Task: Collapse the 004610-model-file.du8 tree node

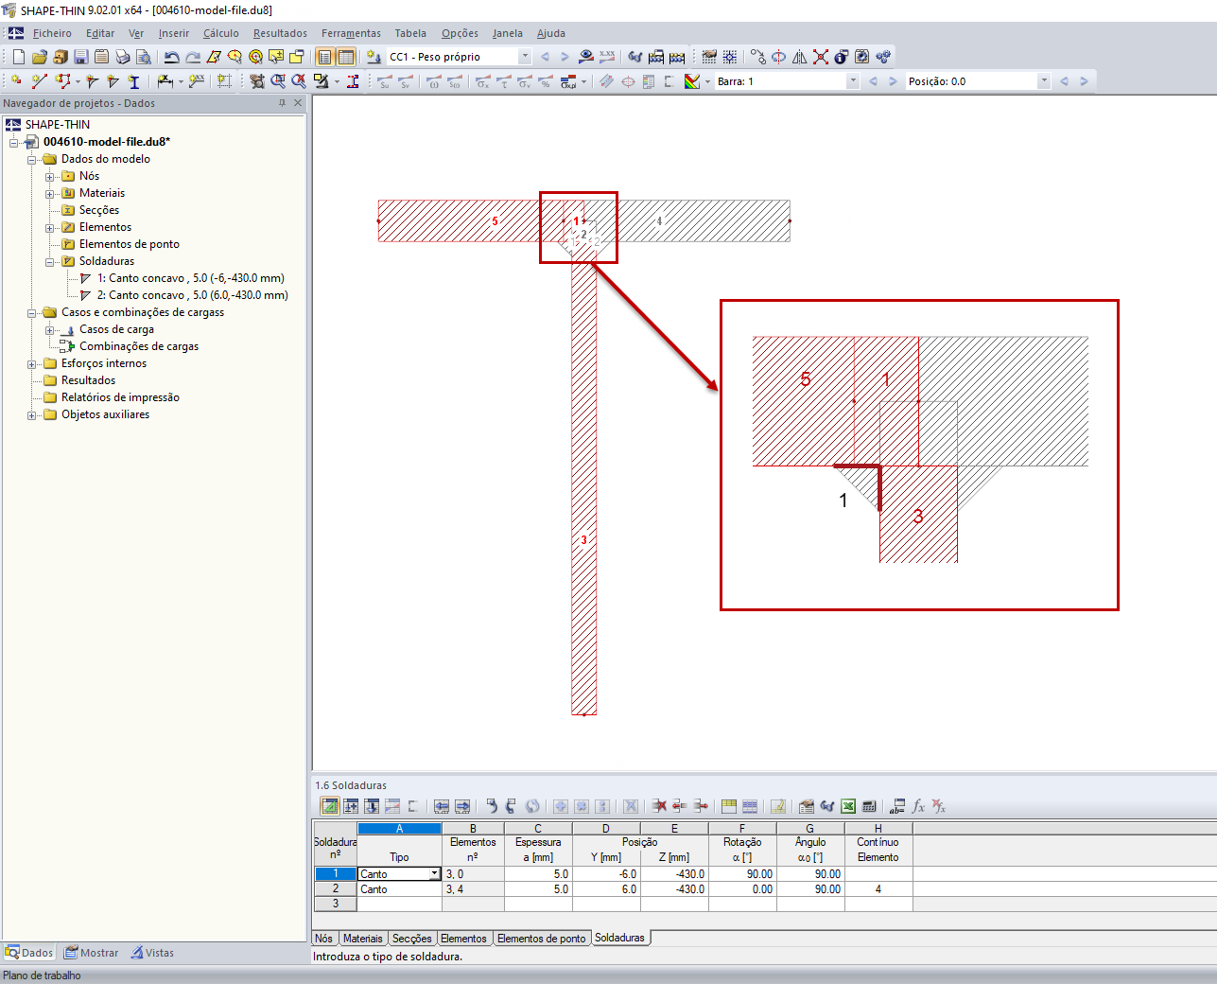Action: pyautogui.click(x=14, y=142)
